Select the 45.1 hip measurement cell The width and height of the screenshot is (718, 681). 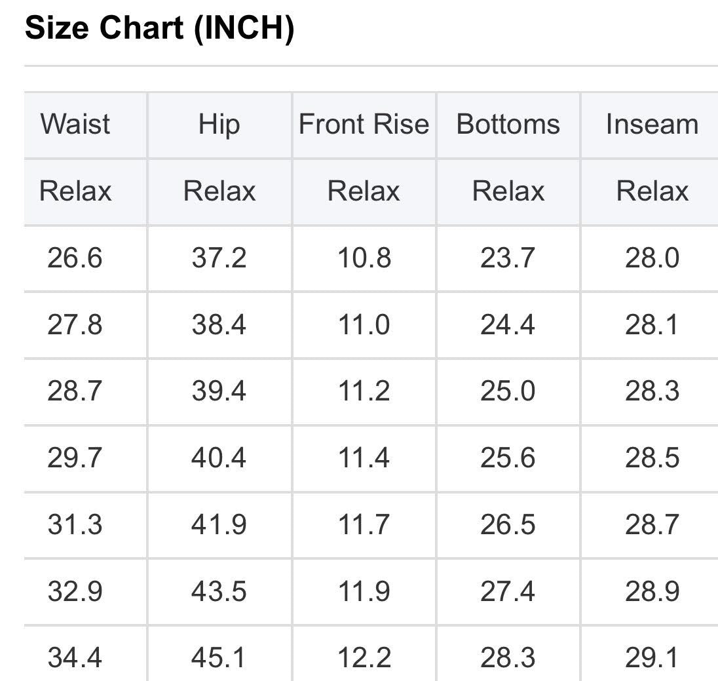pos(219,657)
